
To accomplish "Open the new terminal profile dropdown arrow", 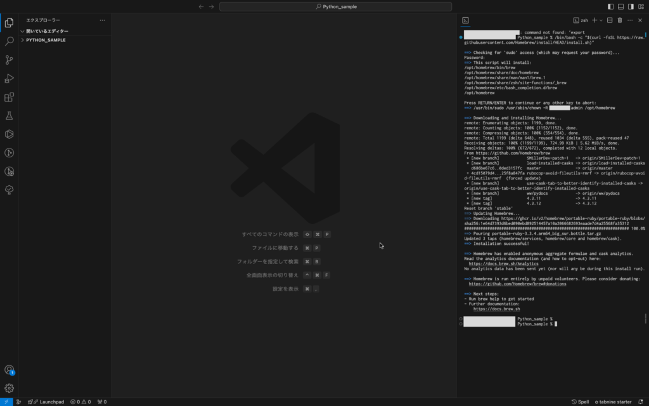I will [601, 20].
